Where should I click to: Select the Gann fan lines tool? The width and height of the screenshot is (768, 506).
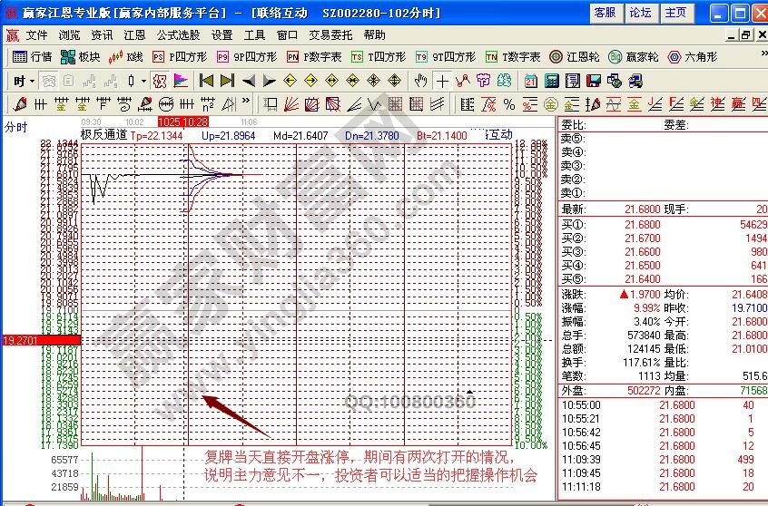coord(290,104)
